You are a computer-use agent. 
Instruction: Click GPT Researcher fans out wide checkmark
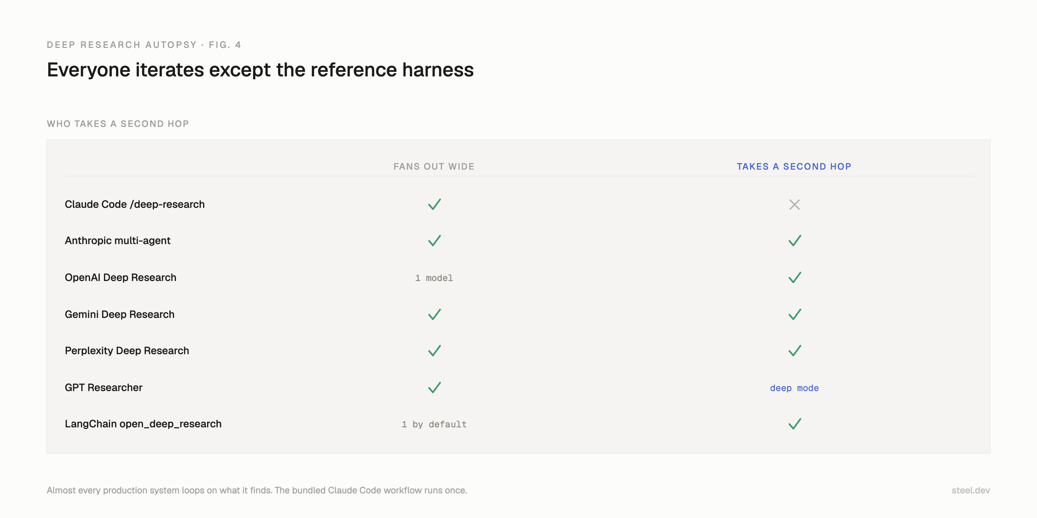click(x=434, y=387)
